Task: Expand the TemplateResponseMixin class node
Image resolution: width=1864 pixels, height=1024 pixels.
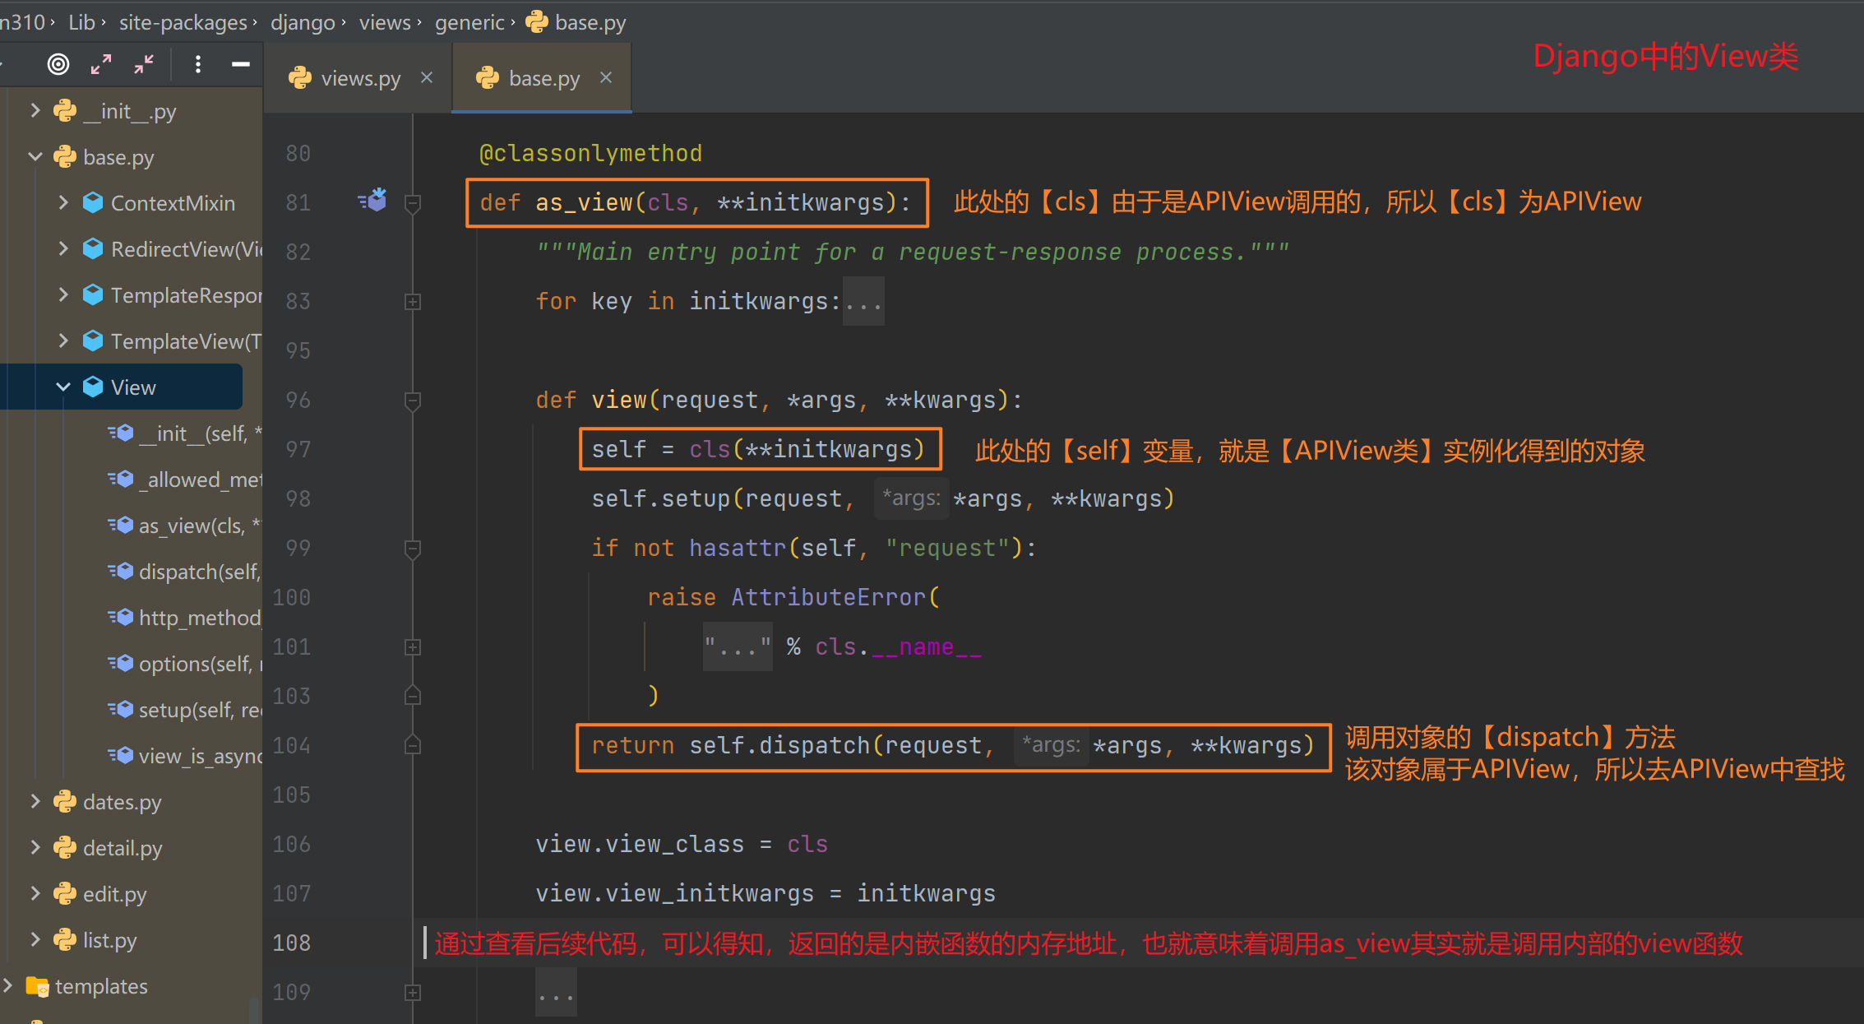Action: click(x=63, y=294)
